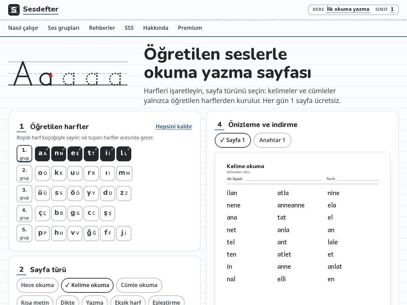Enable the letter d D
The width and height of the screenshot is (407, 305).
(x=108, y=193)
